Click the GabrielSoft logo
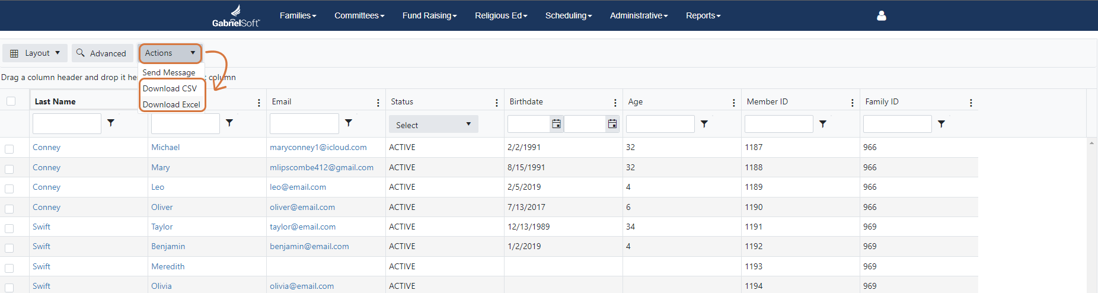Screen dimensions: 1098x293 236,15
